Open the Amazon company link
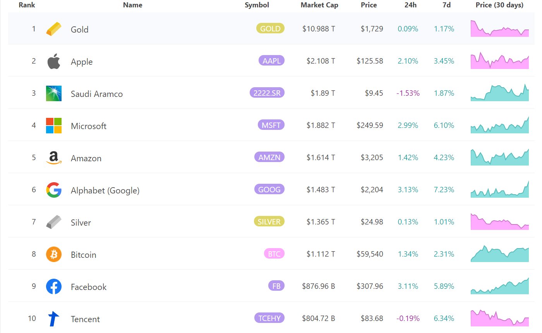The width and height of the screenshot is (542, 333). [86, 158]
